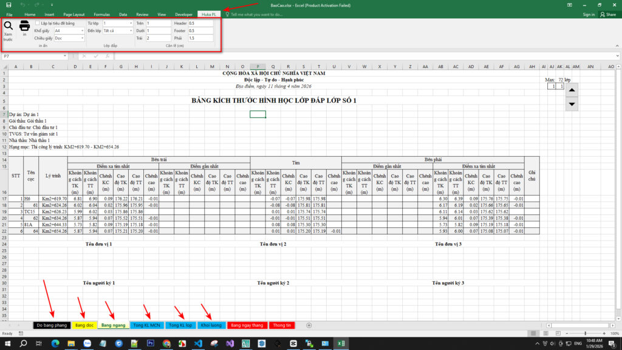Click the Share icon button
Viewport: 622px width, 350px height.
point(607,14)
